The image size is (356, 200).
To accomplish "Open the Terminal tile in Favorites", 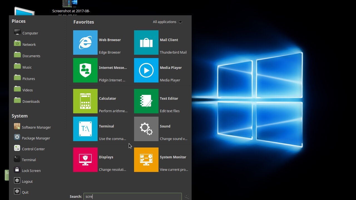I will coord(85,129).
